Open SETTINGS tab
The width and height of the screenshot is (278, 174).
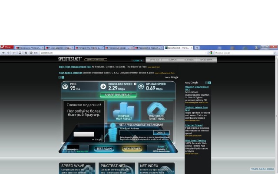pyautogui.click(x=189, y=60)
